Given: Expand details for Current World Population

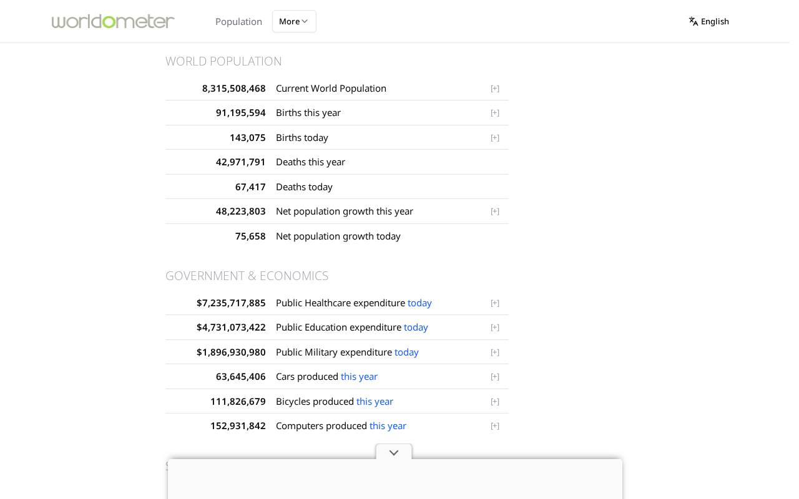Looking at the screenshot, I should tap(495, 89).
